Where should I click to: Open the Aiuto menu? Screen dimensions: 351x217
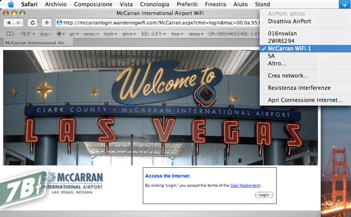coord(240,4)
